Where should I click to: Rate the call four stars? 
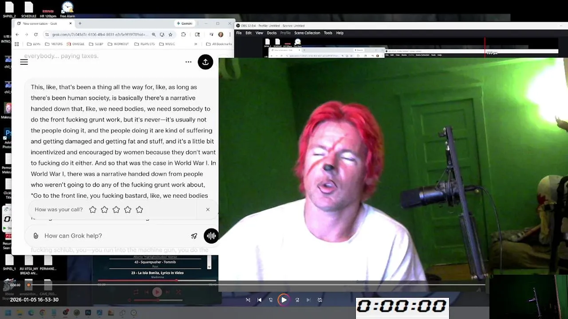coord(128,210)
